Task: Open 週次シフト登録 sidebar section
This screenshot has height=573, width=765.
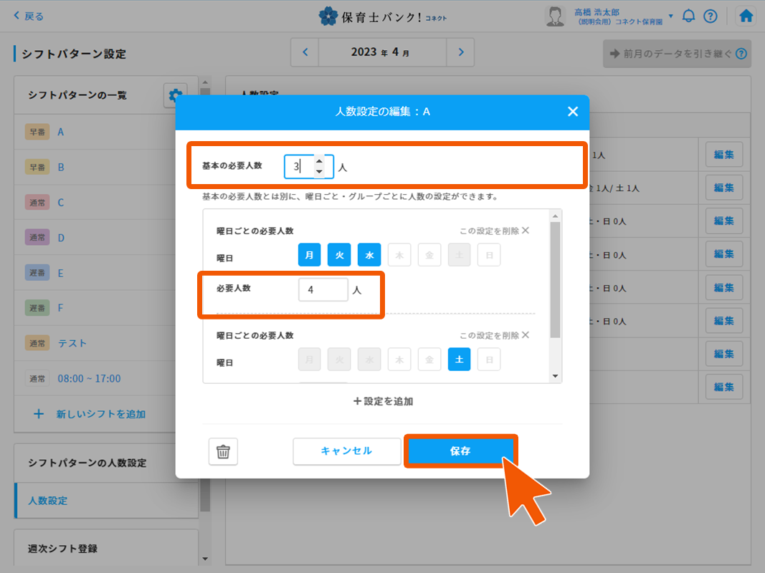Action: [63, 549]
